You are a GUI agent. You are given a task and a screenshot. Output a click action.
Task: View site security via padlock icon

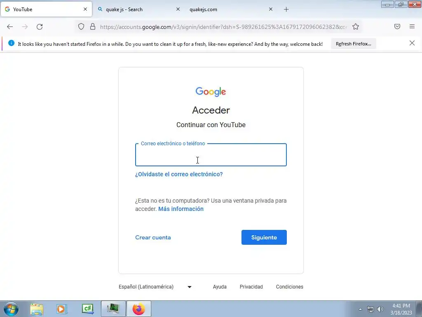tap(93, 26)
